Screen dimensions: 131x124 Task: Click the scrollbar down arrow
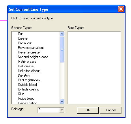pos(62,101)
